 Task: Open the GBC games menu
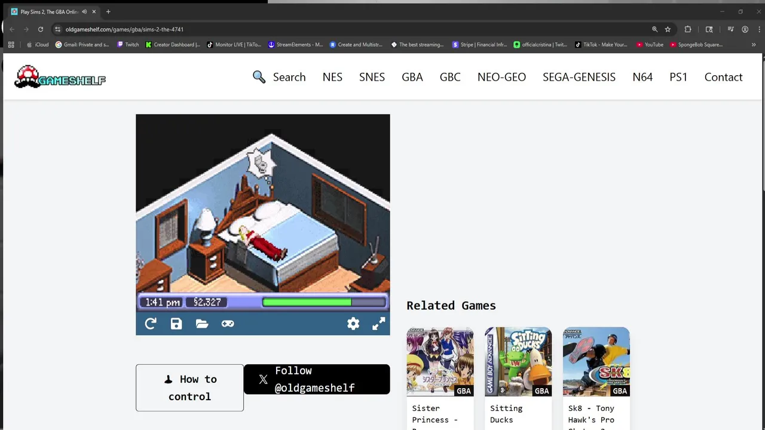[450, 77]
